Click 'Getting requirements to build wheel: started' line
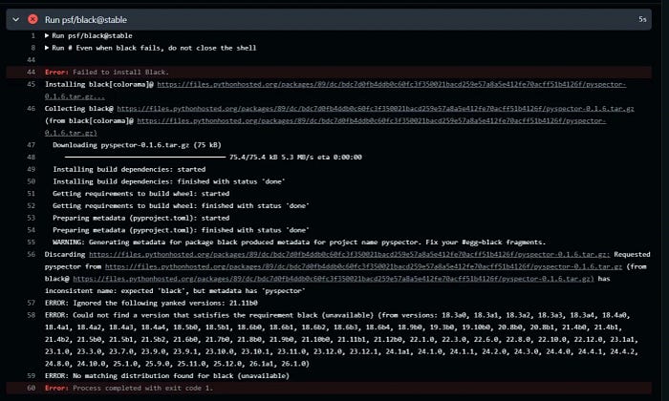Image resolution: width=669 pixels, height=401 pixels. 141,194
